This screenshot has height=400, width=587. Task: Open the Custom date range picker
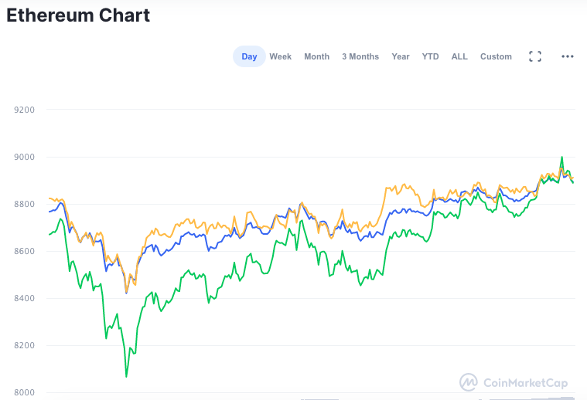[x=496, y=56]
